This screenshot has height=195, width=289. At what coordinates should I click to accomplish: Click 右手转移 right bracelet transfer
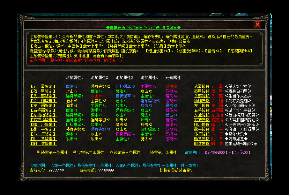point(202,110)
